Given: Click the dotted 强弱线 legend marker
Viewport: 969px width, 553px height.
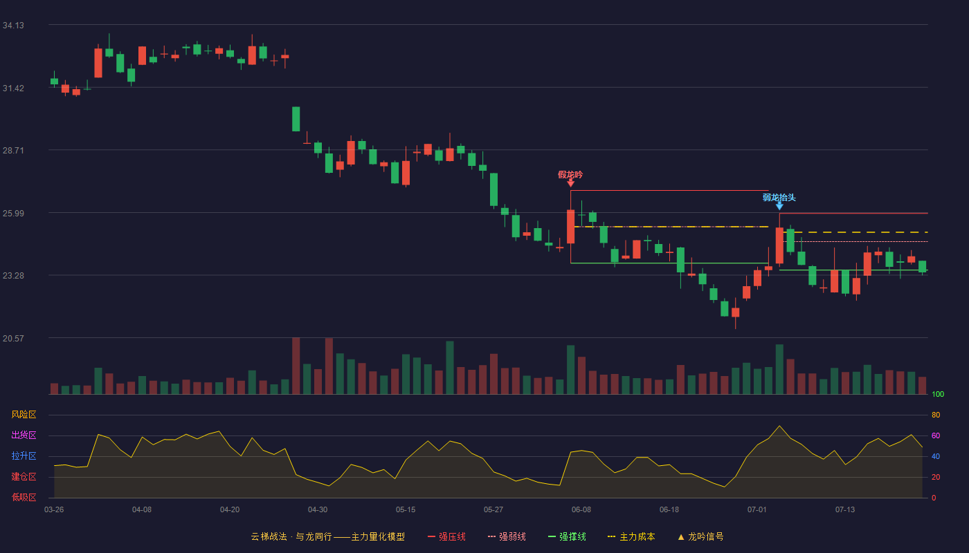Looking at the screenshot, I should 491,537.
